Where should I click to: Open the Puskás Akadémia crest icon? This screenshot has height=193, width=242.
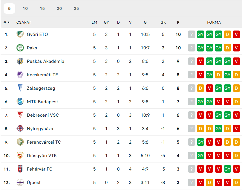[x=20, y=61]
